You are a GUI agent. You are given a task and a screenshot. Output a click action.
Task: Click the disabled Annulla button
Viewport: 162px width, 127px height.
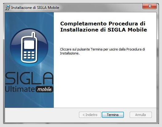(x=141, y=115)
